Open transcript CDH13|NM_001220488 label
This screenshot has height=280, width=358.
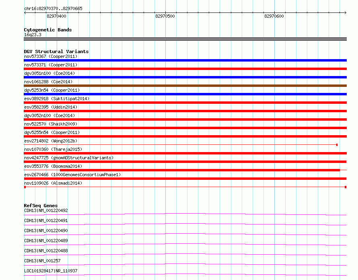pyautogui.click(x=46, y=251)
